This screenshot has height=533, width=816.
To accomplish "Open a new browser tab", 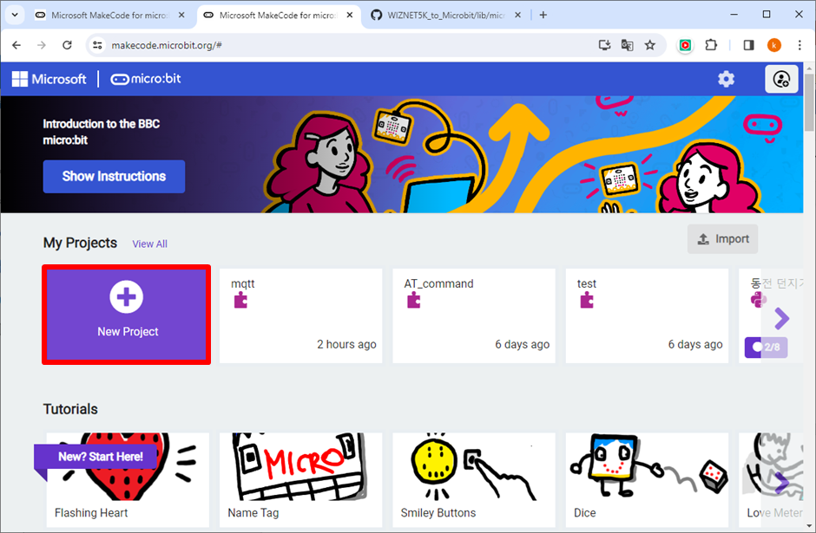I will click(543, 15).
